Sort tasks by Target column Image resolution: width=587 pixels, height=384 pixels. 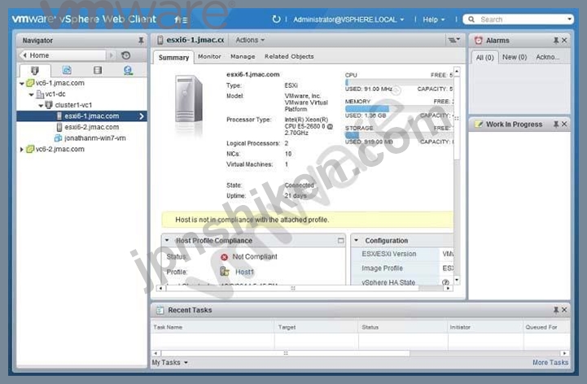317,327
